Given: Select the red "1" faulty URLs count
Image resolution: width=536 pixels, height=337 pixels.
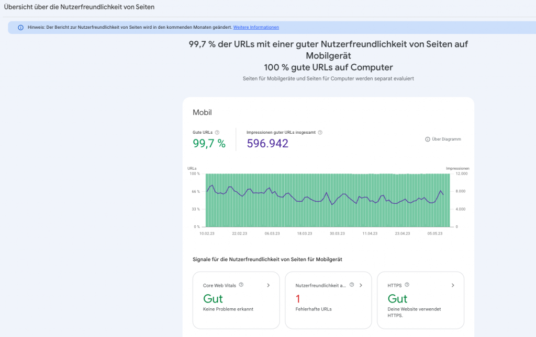Looking at the screenshot, I should pyautogui.click(x=298, y=299).
